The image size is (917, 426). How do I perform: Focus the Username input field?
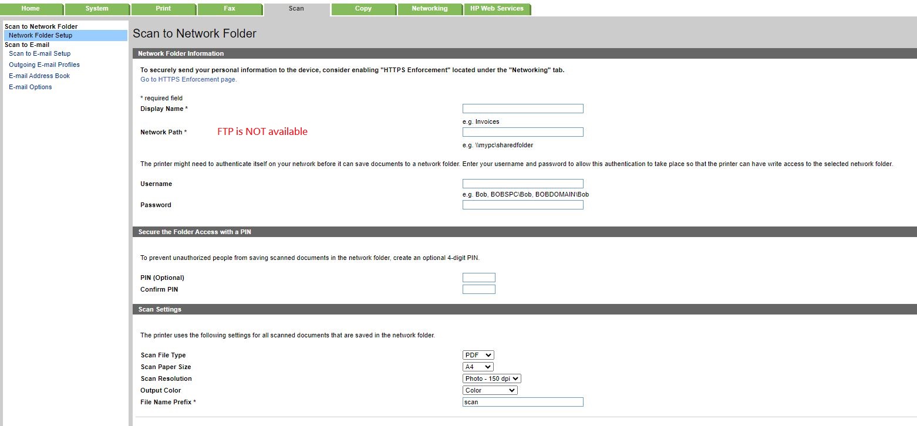(523, 184)
